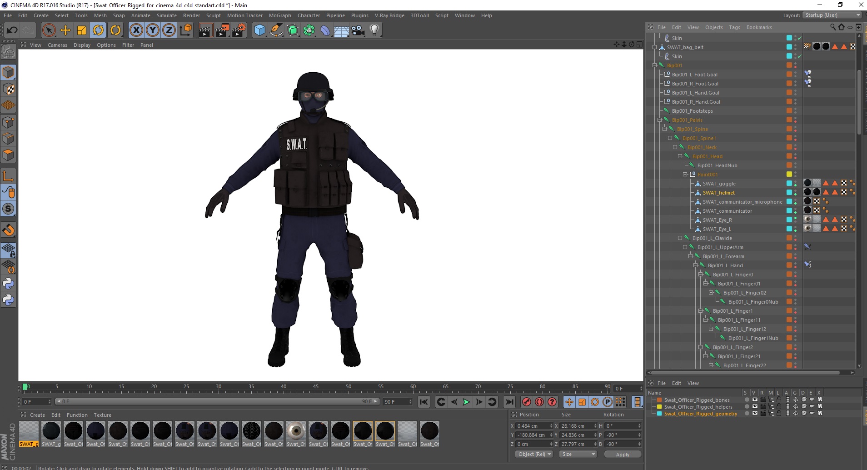Switch to Polygons mode cube icon

9,155
